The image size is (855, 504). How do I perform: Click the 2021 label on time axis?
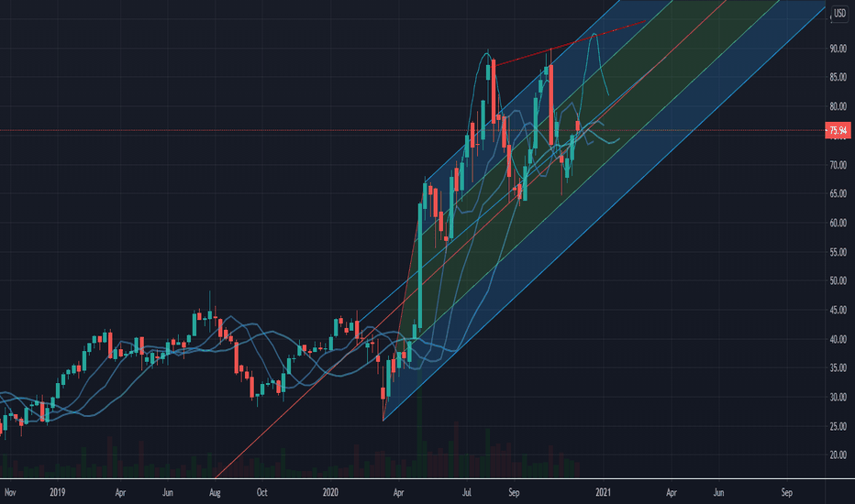coord(603,493)
